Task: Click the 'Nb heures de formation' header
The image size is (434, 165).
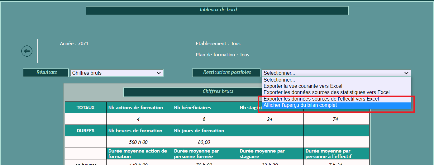Action: (x=139, y=131)
